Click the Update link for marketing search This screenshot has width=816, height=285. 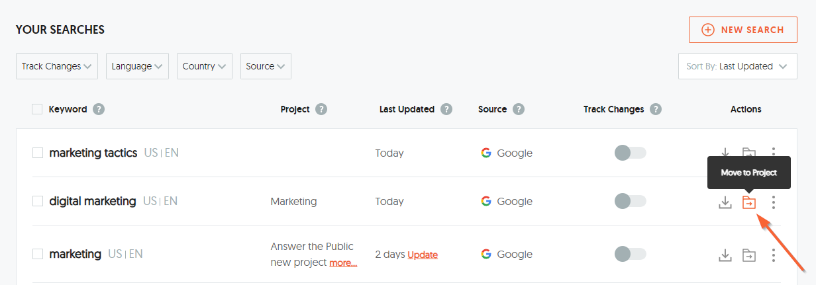[x=423, y=255]
